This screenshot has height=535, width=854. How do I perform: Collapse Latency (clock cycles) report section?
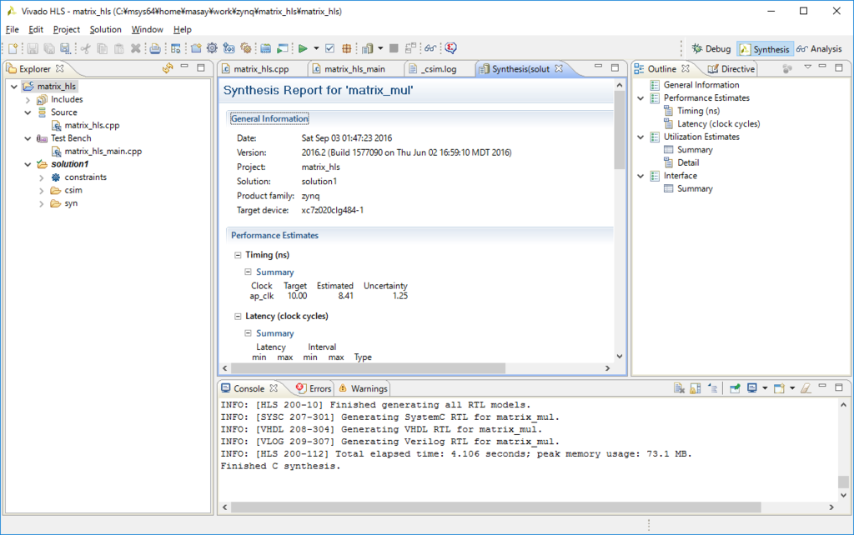(x=238, y=316)
